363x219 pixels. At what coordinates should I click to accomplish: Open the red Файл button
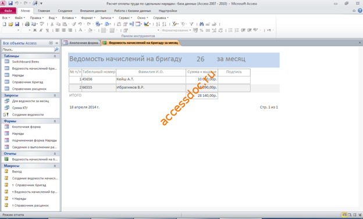tap(8, 11)
